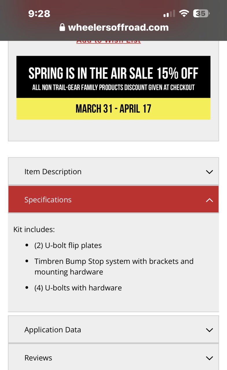The height and width of the screenshot is (370, 227).
Task: Collapse Specifications with the up chevron
Action: (x=209, y=200)
